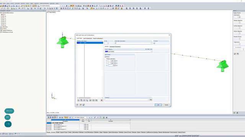Click the X factor spinner arrows
This screenshot has width=245, height=137.
[x=115, y=61]
